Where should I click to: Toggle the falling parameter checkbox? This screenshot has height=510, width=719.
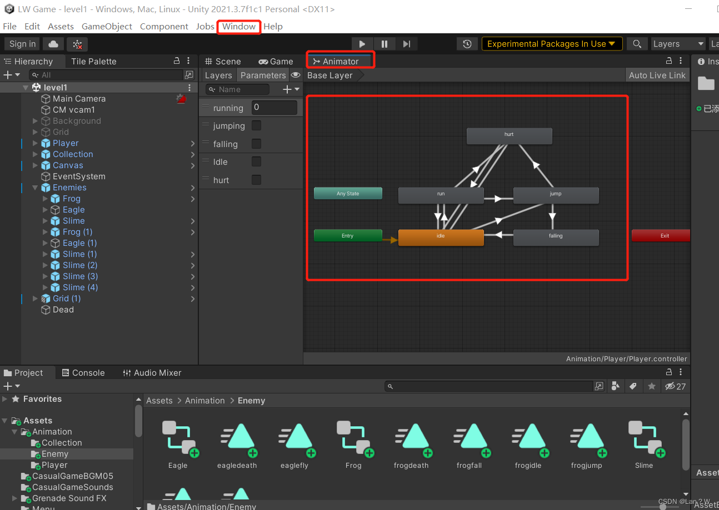pos(256,144)
